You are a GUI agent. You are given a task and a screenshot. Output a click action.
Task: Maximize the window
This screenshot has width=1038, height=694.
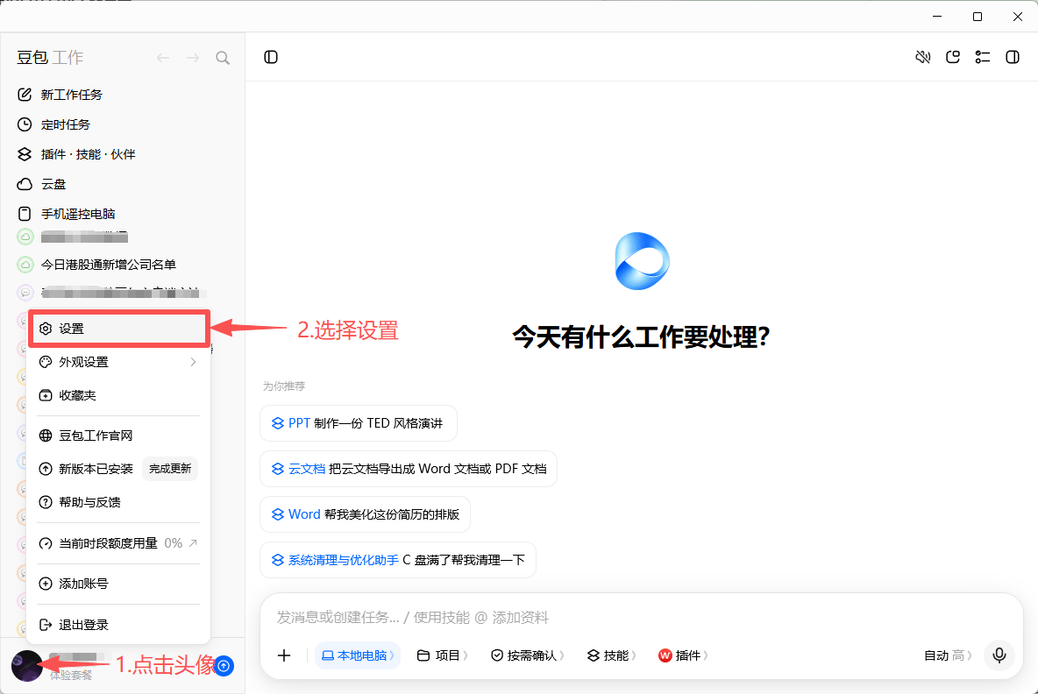click(978, 17)
